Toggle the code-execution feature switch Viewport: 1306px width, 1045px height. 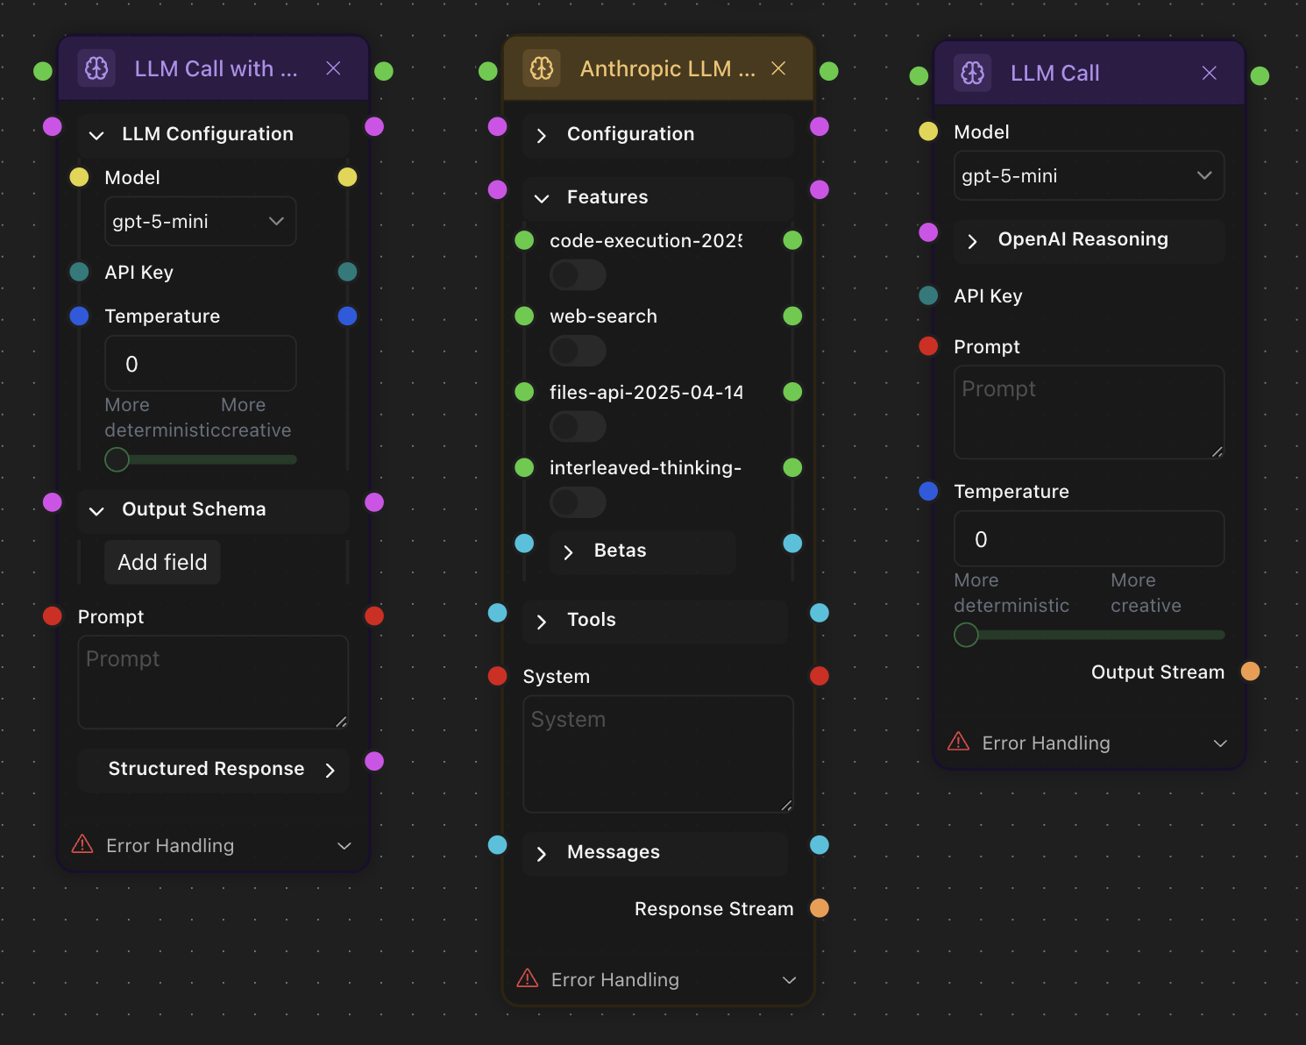(x=577, y=275)
